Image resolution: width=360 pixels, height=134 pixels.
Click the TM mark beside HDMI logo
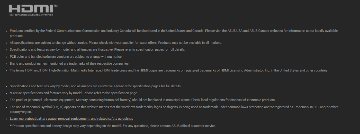point(56,6)
